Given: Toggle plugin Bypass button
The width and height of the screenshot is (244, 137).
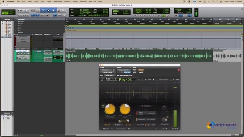Looking at the screenshot, I should point(141,70).
